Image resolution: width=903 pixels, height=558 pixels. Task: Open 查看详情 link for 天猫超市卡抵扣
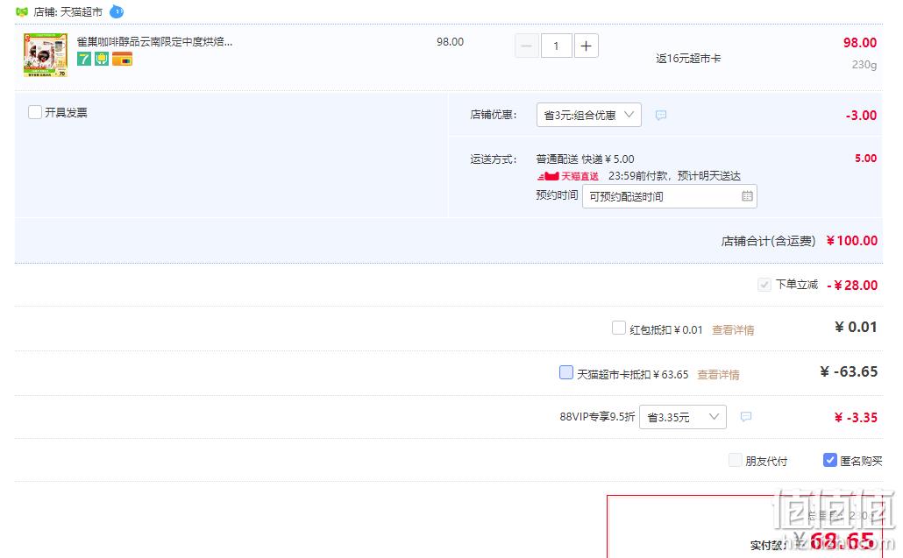tap(718, 375)
